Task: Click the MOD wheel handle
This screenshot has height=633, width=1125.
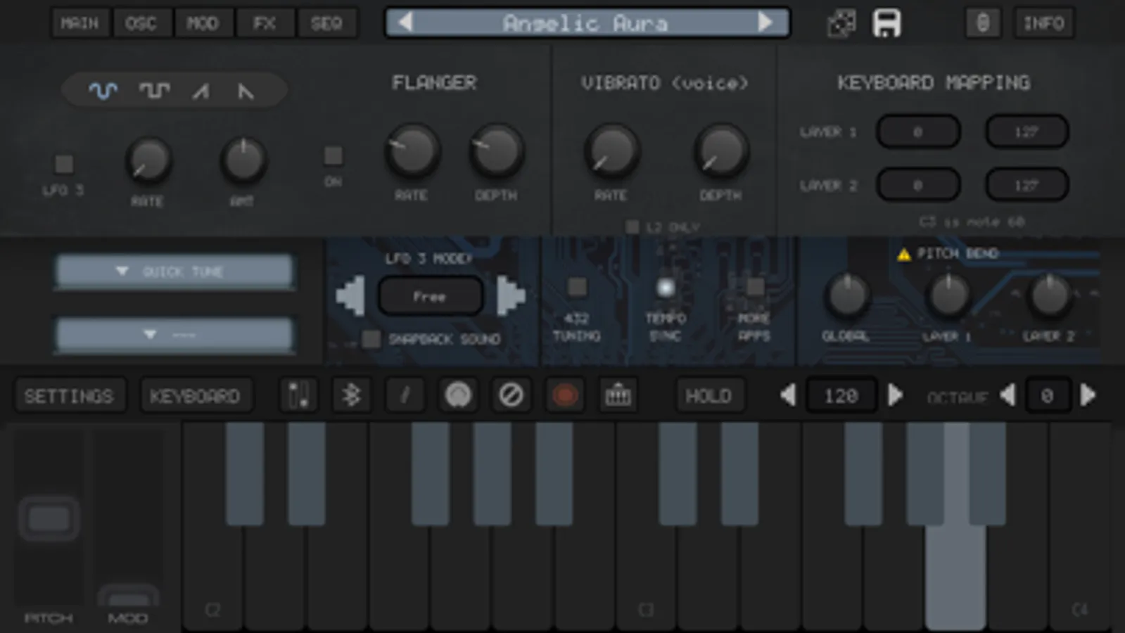Action: tap(128, 596)
